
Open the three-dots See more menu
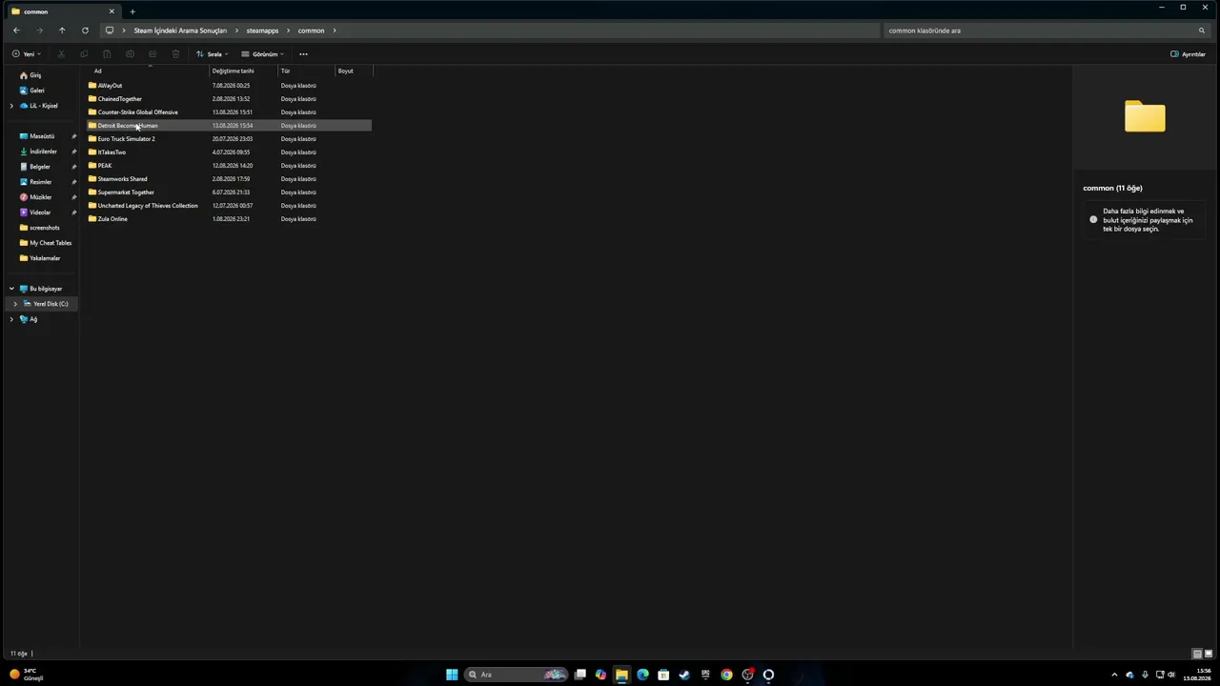pyautogui.click(x=303, y=54)
